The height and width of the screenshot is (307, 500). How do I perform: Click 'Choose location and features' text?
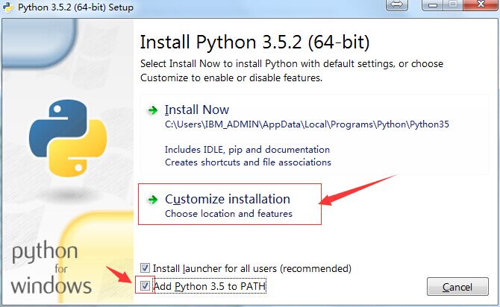(228, 213)
